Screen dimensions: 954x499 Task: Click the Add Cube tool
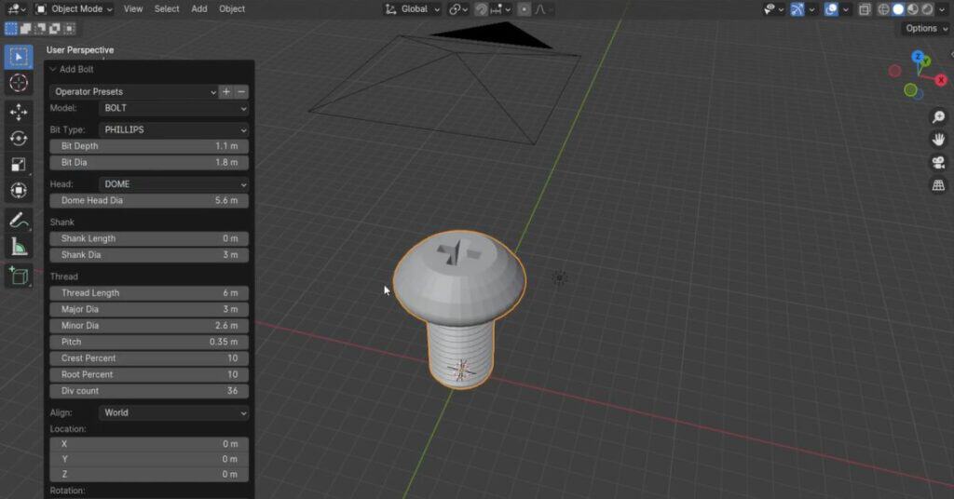[x=19, y=276]
